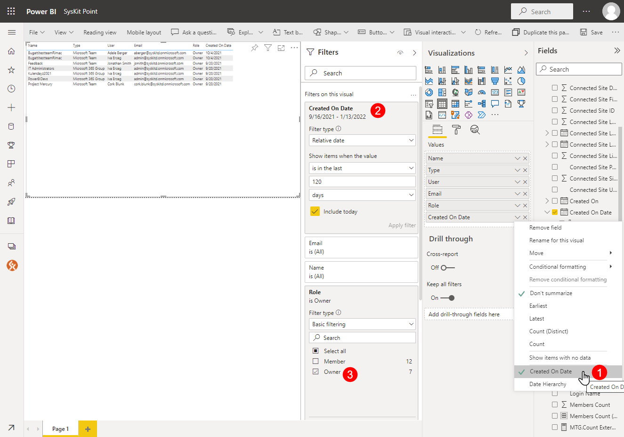Open the app launcher waffle icon
Screen dimensions: 624x437
pos(11,11)
